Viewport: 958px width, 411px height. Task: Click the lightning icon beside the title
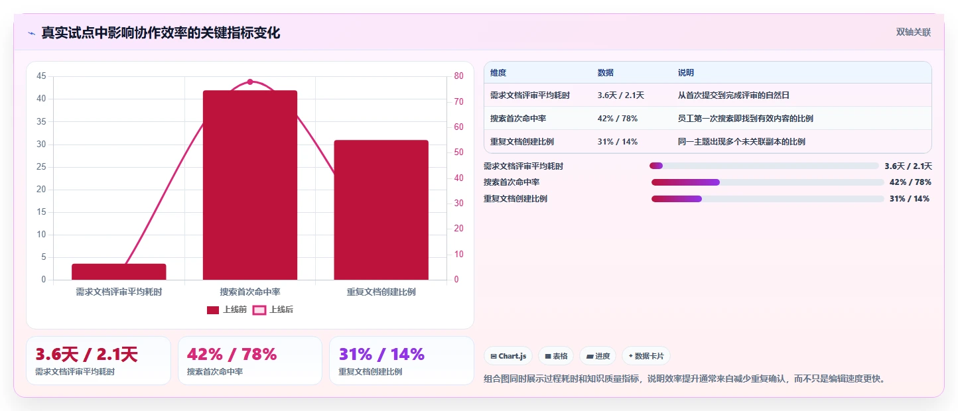(x=31, y=32)
